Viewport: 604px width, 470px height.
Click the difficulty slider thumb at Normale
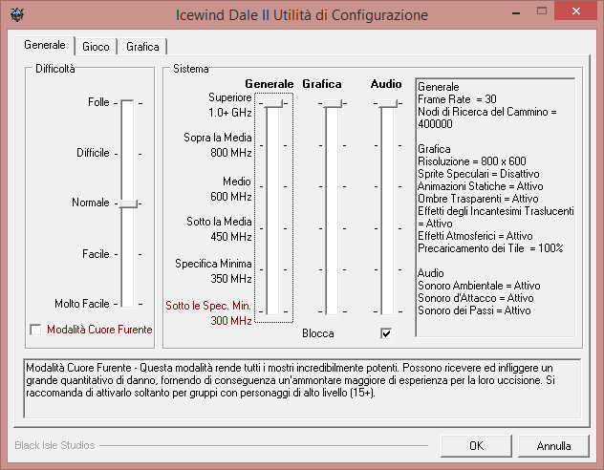pos(129,203)
